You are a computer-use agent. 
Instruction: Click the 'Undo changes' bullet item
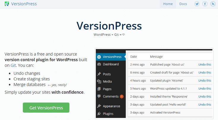pyautogui.click(x=27, y=73)
